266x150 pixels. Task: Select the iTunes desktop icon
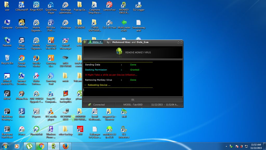click(x=22, y=131)
